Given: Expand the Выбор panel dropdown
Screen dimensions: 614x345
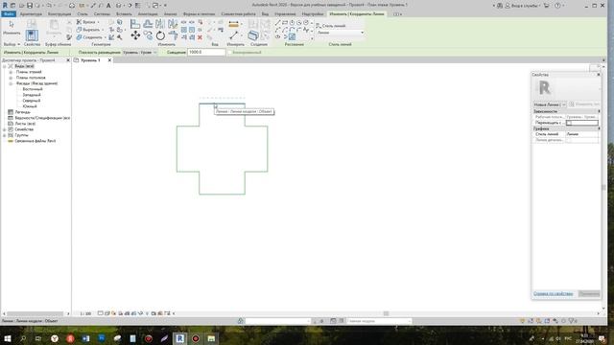Looking at the screenshot, I should [x=12, y=45].
